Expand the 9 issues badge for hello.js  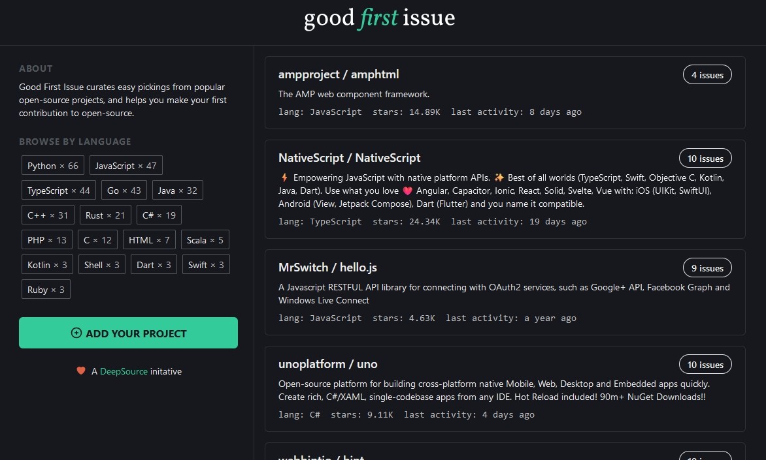pyautogui.click(x=707, y=268)
